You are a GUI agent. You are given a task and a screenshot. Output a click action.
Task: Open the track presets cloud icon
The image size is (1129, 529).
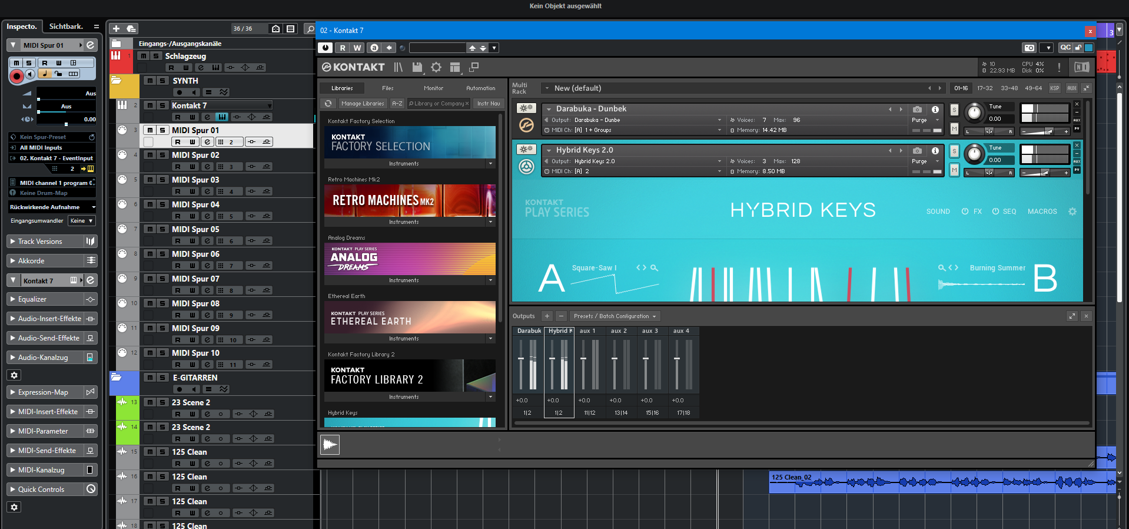coord(131,28)
